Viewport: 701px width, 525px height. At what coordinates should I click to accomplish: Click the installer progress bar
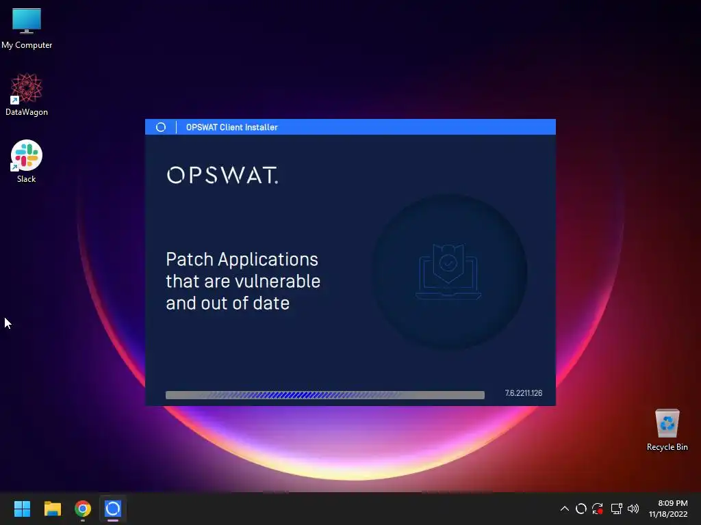[x=325, y=394]
